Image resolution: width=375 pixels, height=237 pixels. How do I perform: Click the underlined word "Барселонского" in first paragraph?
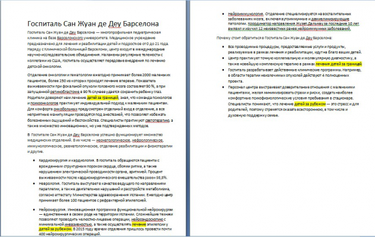pyautogui.click(x=70, y=38)
